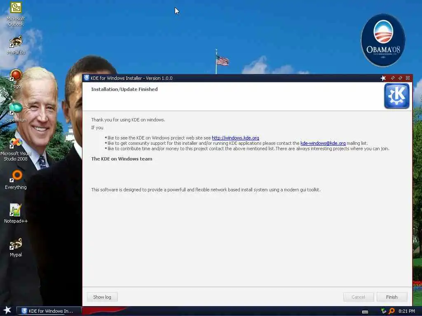Open the http://windows.kde.org link

(235, 138)
